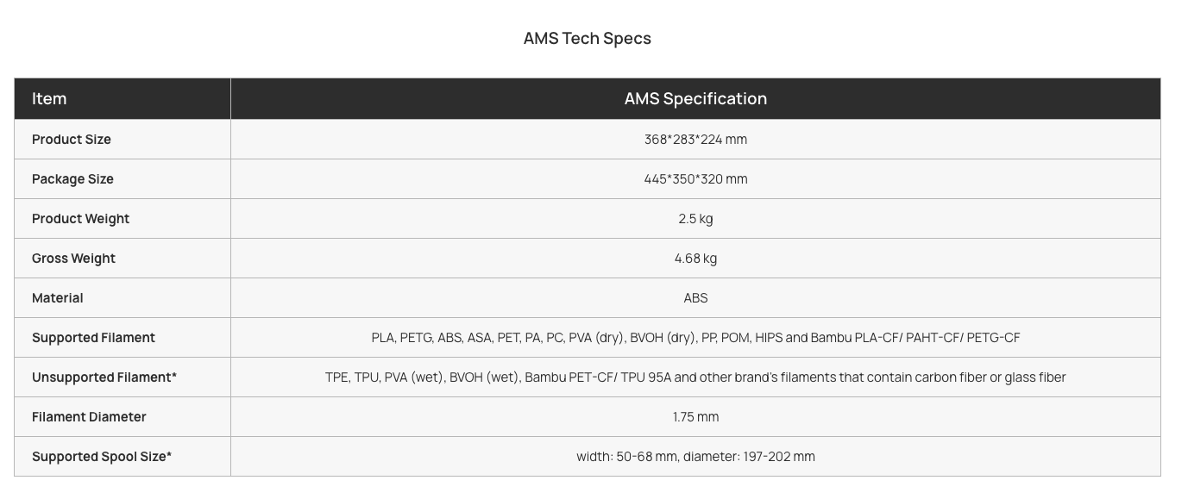Image resolution: width=1188 pixels, height=499 pixels.
Task: Click the 445*350*320 mm value
Action: click(695, 178)
